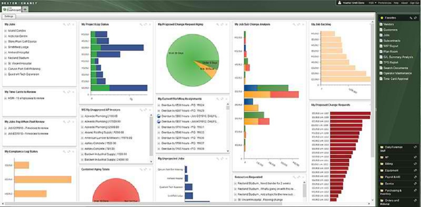Expand the Island Condos job row
421x207 pixels.
click(x=5, y=31)
